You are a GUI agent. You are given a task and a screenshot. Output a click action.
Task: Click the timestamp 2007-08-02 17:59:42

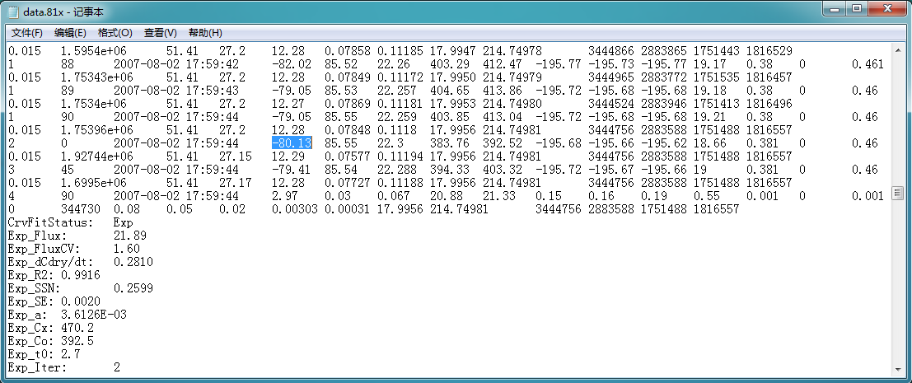point(175,64)
